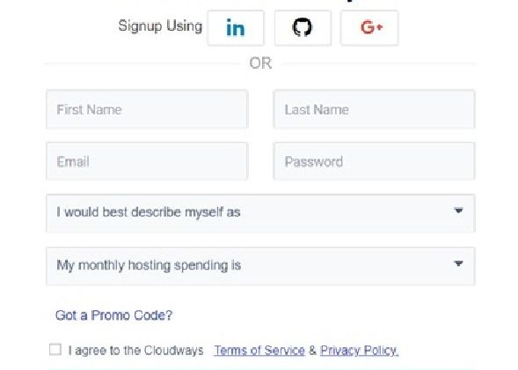Open the Terms of Service link
This screenshot has width=518, height=370.
(x=259, y=350)
